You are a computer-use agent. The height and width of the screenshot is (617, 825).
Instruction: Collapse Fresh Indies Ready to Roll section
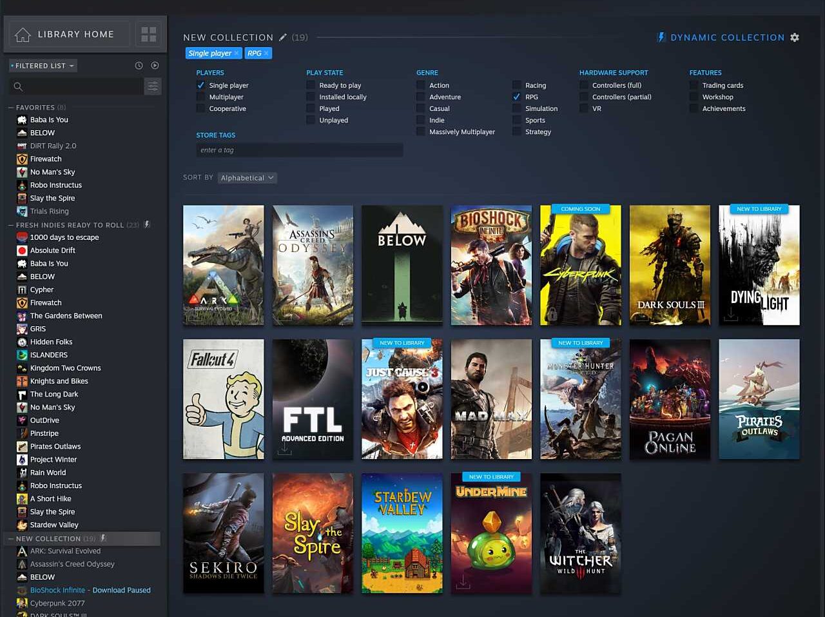click(x=11, y=225)
